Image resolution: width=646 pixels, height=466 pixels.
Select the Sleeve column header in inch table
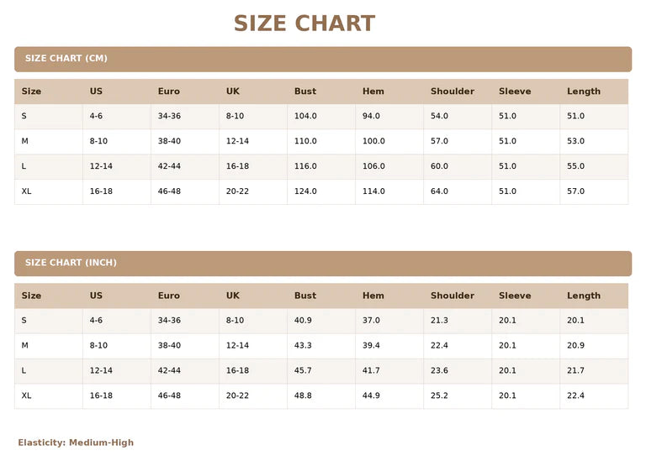pyautogui.click(x=515, y=296)
